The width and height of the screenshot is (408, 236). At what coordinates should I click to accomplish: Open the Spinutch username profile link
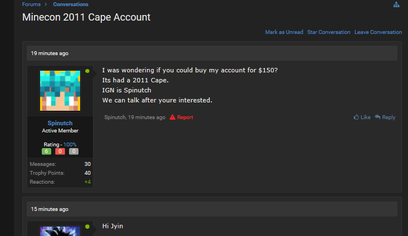coord(60,123)
